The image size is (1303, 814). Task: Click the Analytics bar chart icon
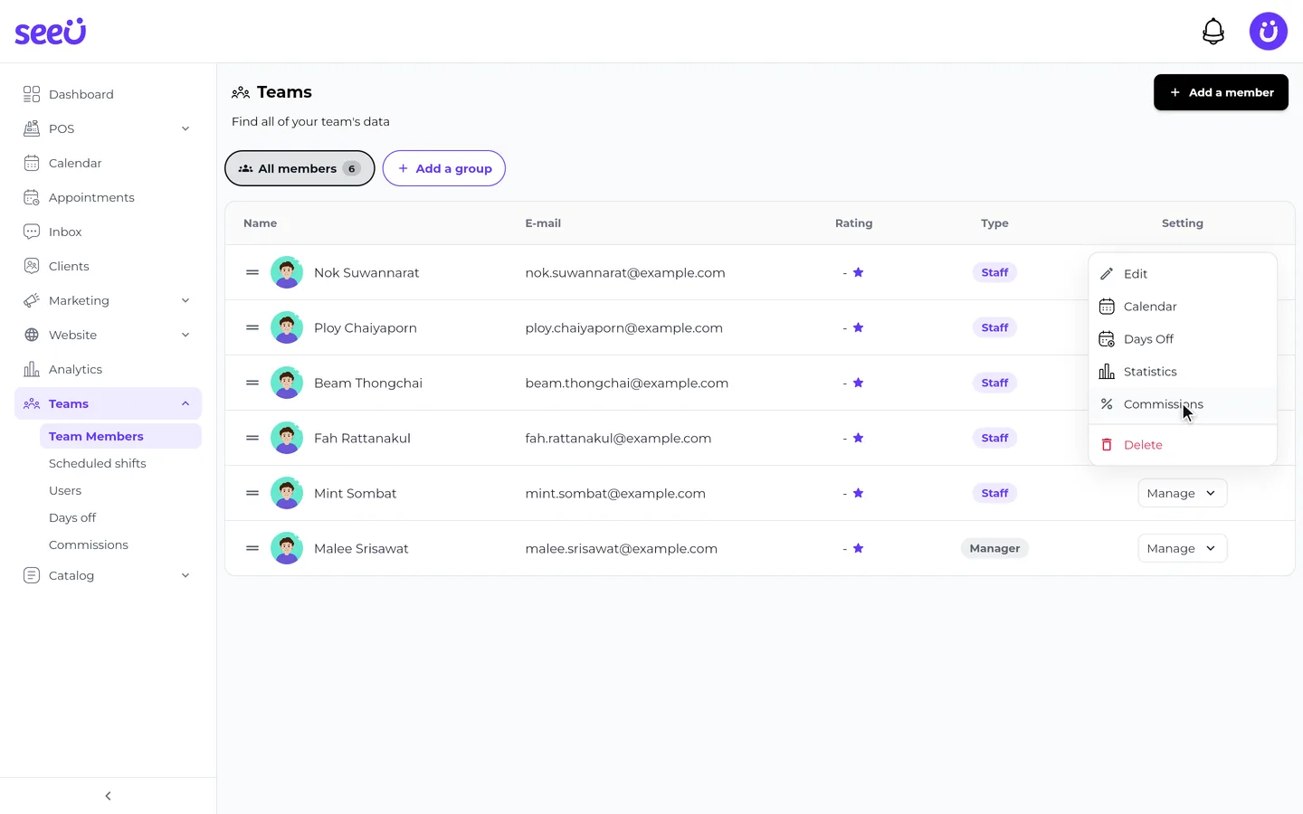point(32,369)
